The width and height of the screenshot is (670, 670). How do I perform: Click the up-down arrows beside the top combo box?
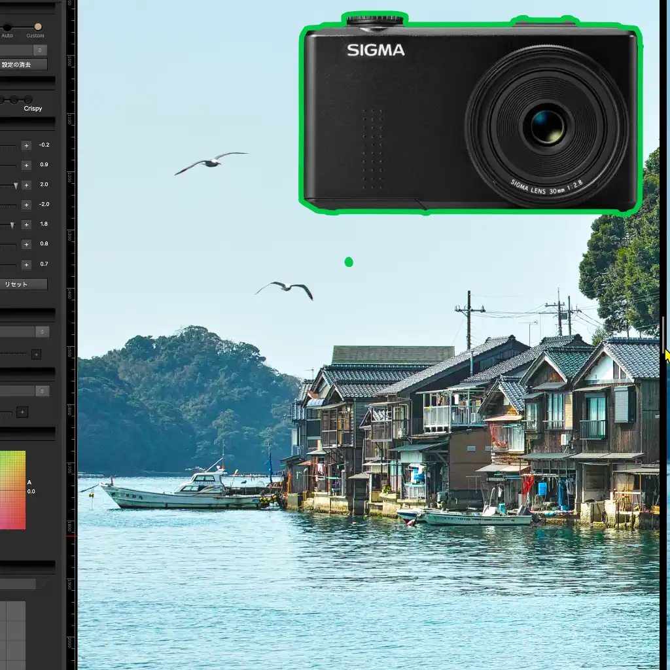click(x=40, y=50)
